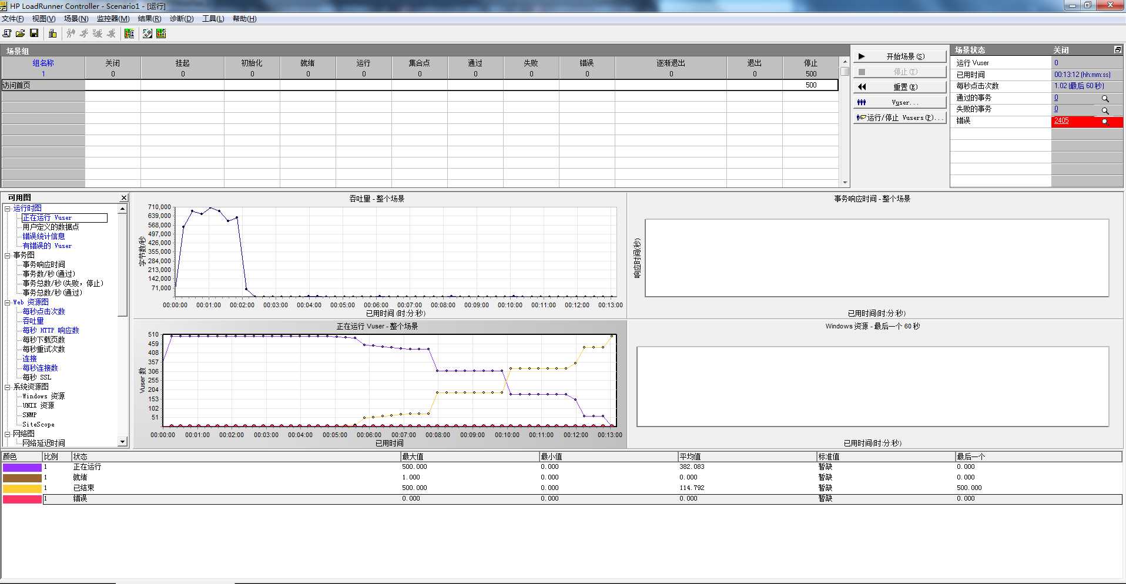The image size is (1126, 584).
Task: Click the purple 正在运行 color swatch
Action: [x=22, y=468]
